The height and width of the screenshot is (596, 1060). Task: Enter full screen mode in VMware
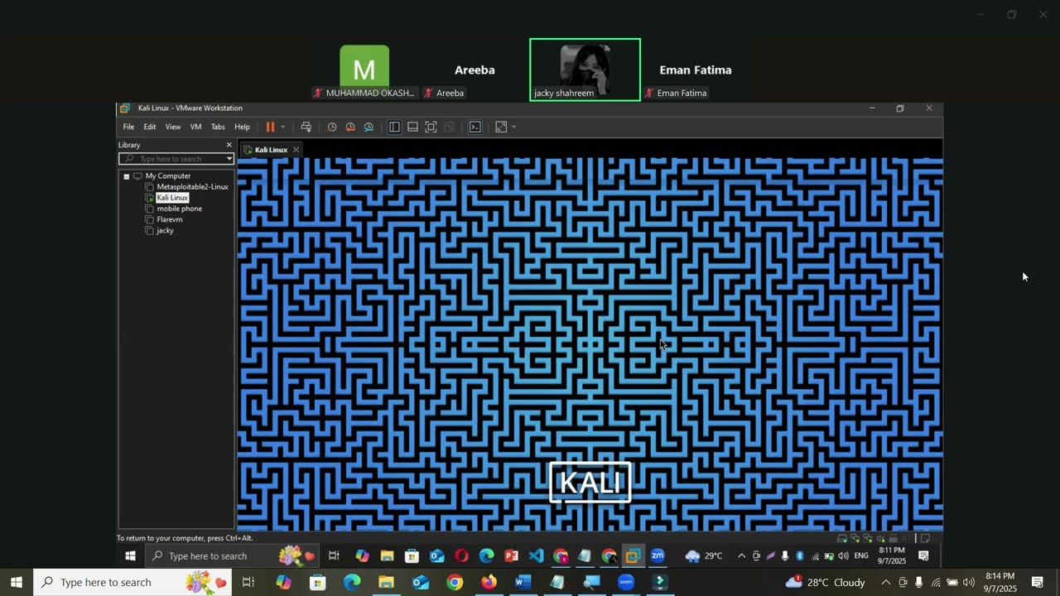pos(431,127)
